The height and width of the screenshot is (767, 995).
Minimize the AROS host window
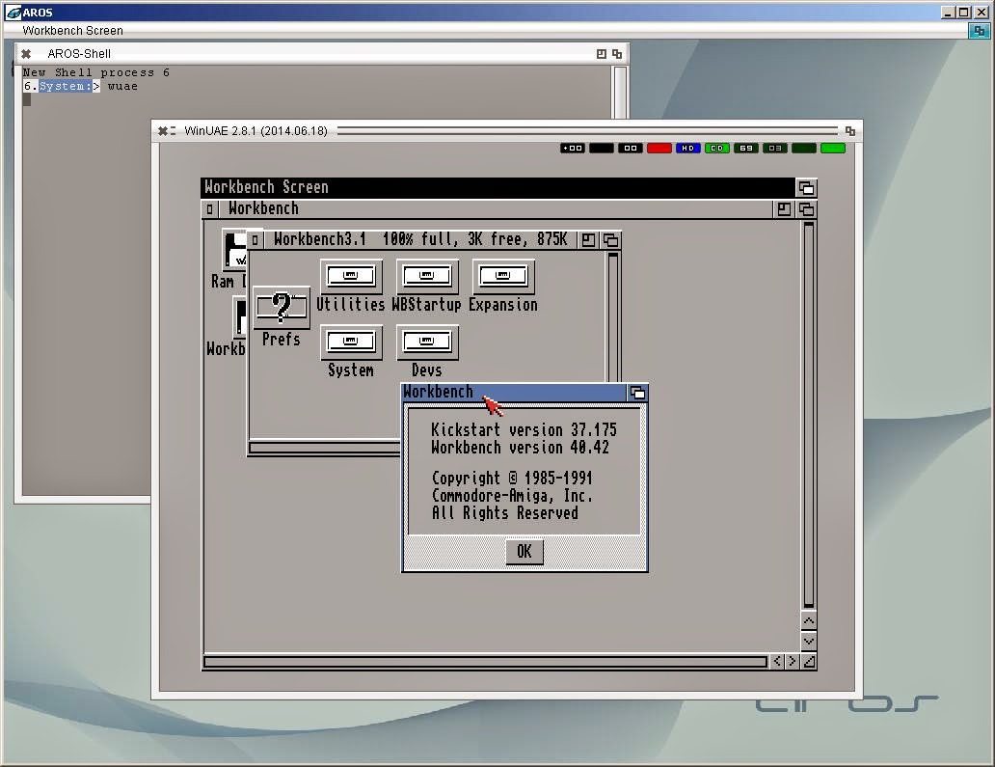pos(948,13)
